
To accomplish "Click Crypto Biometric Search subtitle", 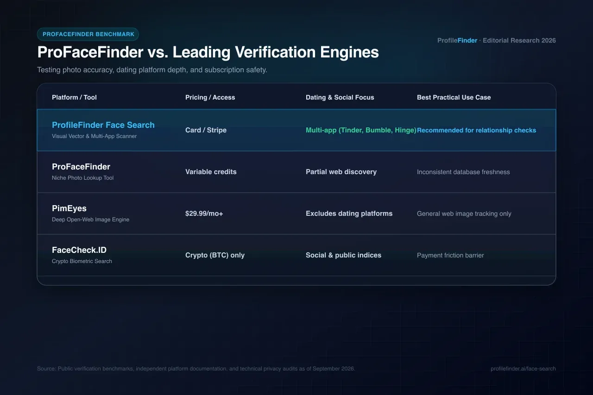I will (82, 261).
